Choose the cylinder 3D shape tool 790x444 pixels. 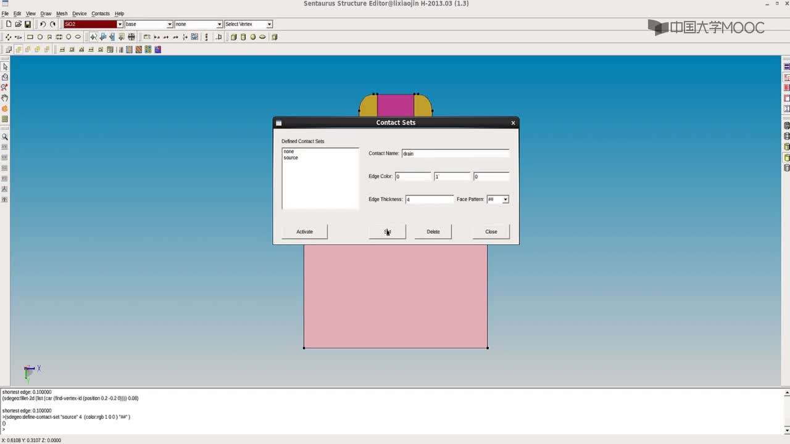pyautogui.click(x=243, y=37)
